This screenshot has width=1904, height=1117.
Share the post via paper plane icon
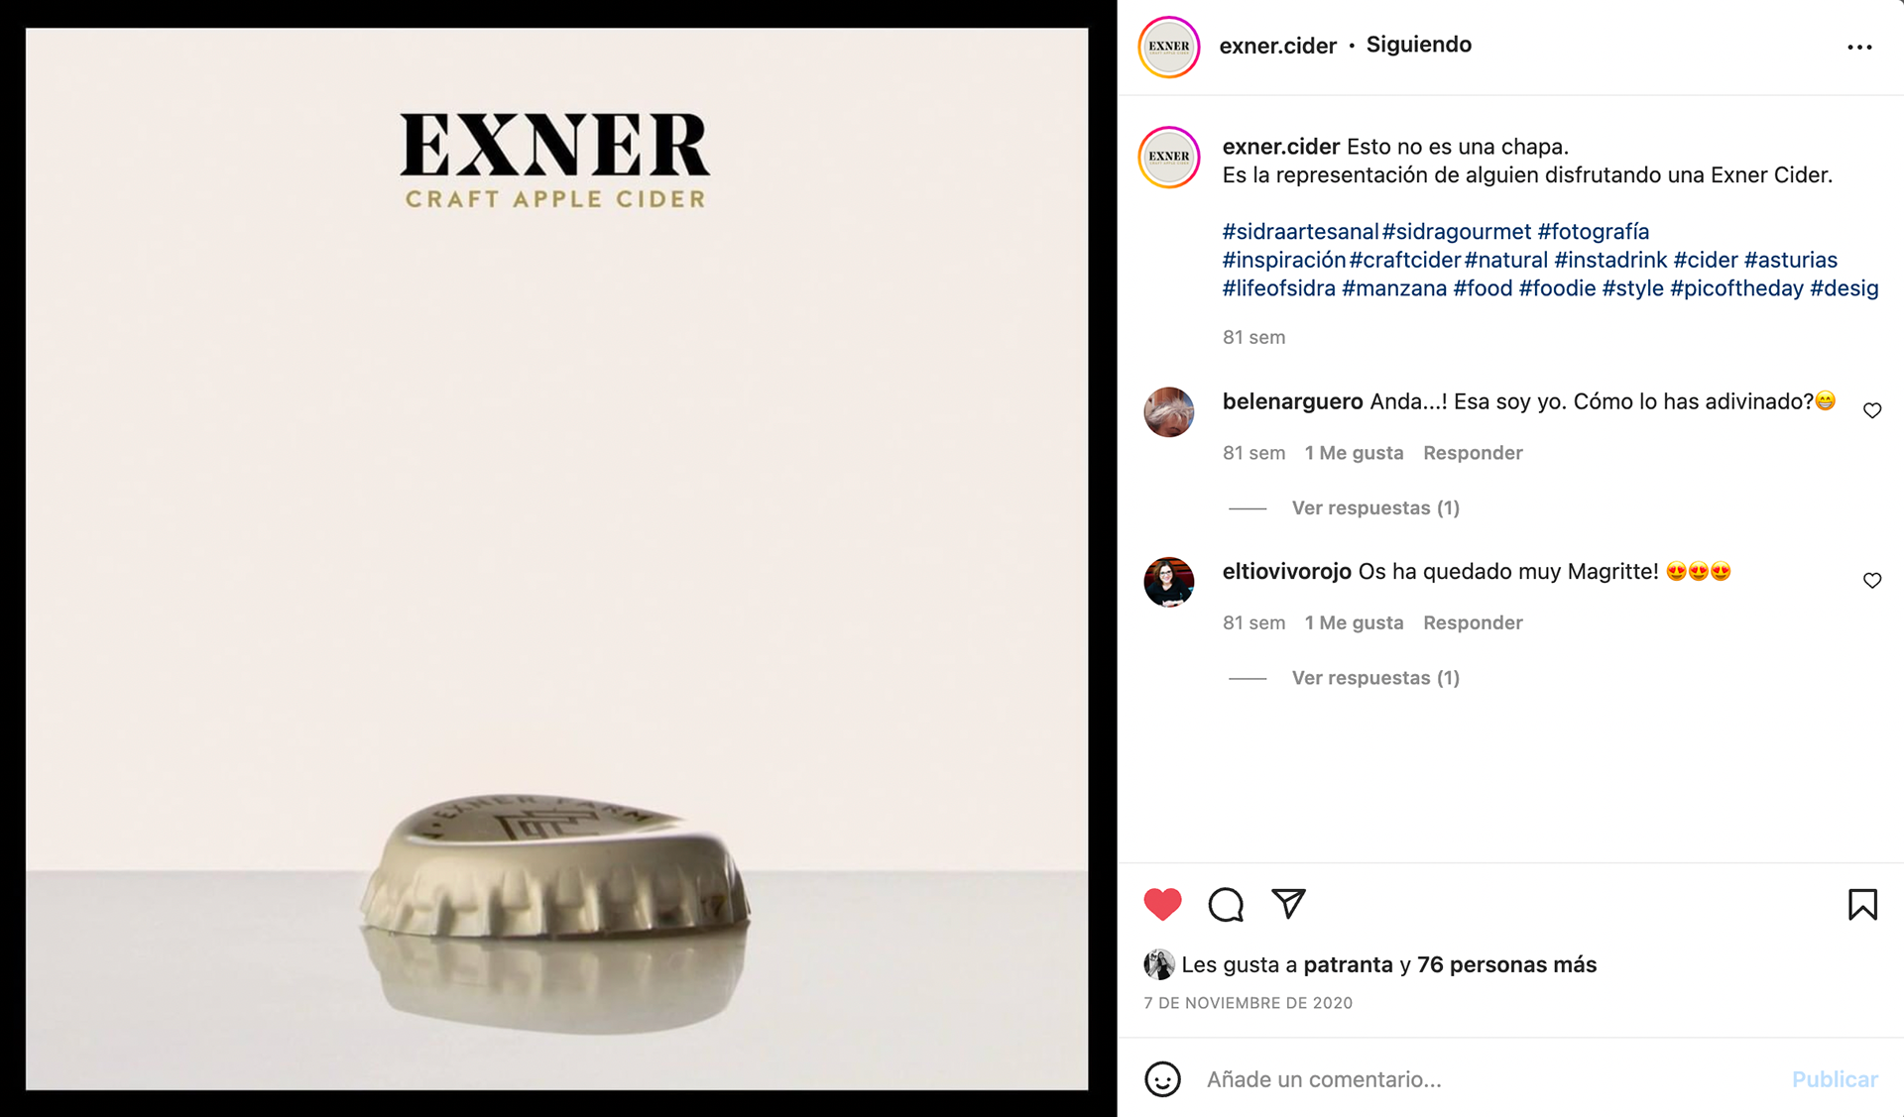click(1288, 903)
